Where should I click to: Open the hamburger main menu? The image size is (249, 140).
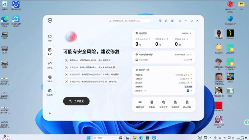[x=180, y=21]
